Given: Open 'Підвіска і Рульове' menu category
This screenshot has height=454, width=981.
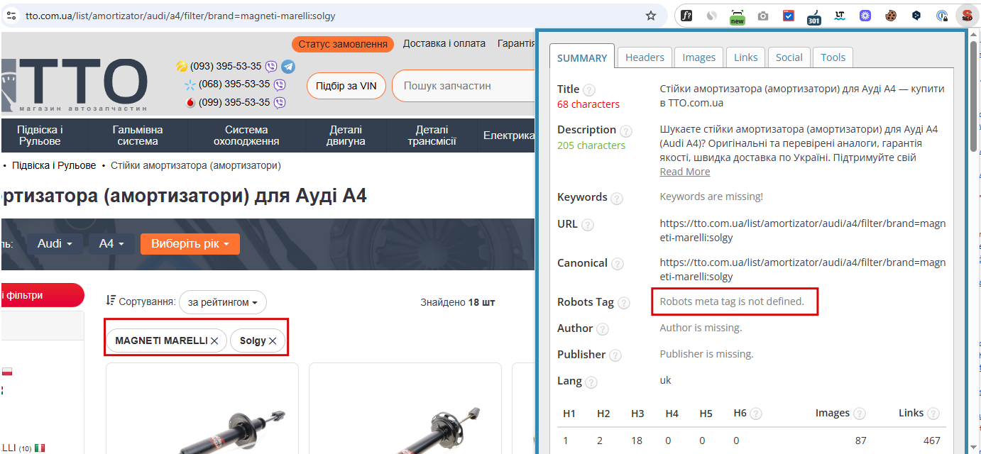Looking at the screenshot, I should pyautogui.click(x=40, y=135).
